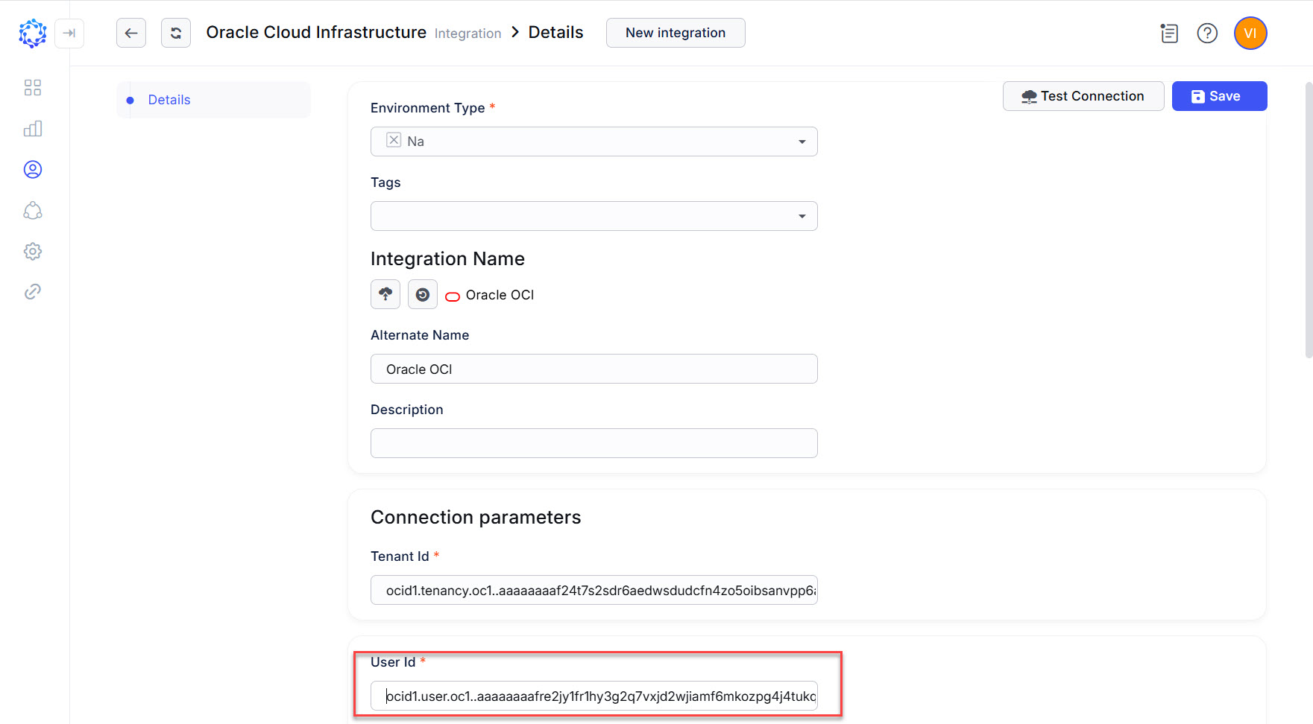Refresh using the sync icon near the back arrow
The width and height of the screenshot is (1313, 724).
[x=176, y=33]
